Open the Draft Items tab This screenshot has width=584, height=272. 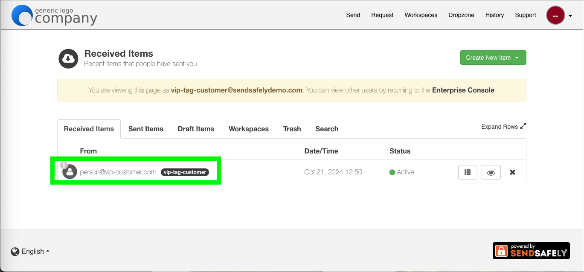coord(196,129)
